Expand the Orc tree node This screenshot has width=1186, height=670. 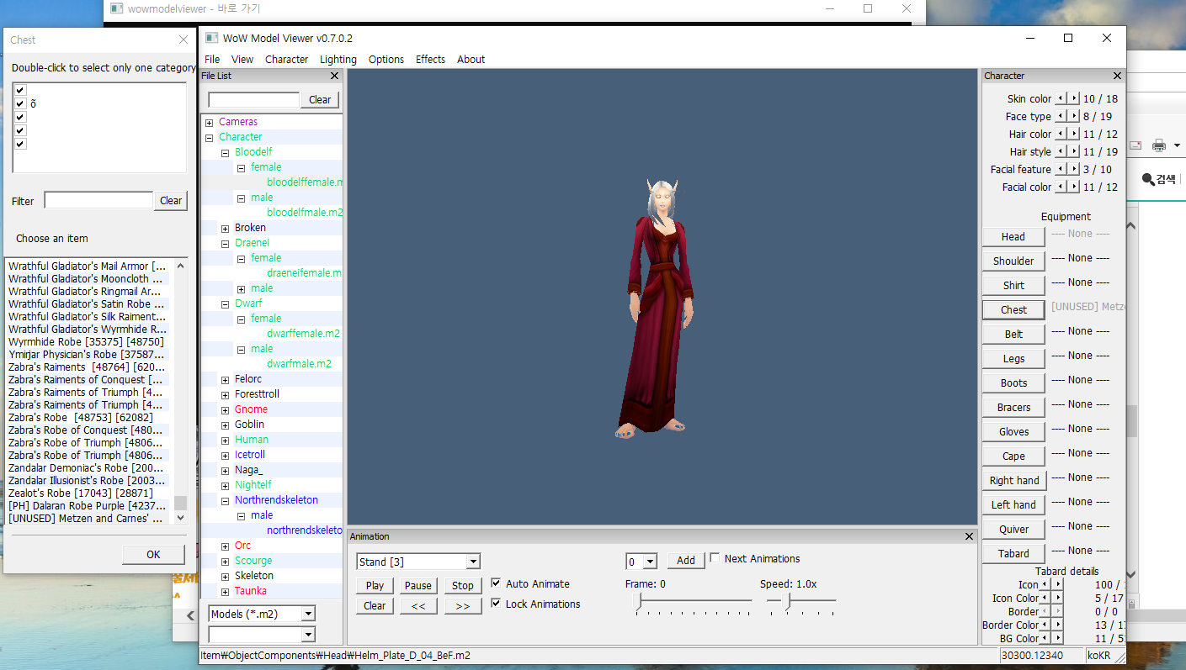pyautogui.click(x=225, y=546)
